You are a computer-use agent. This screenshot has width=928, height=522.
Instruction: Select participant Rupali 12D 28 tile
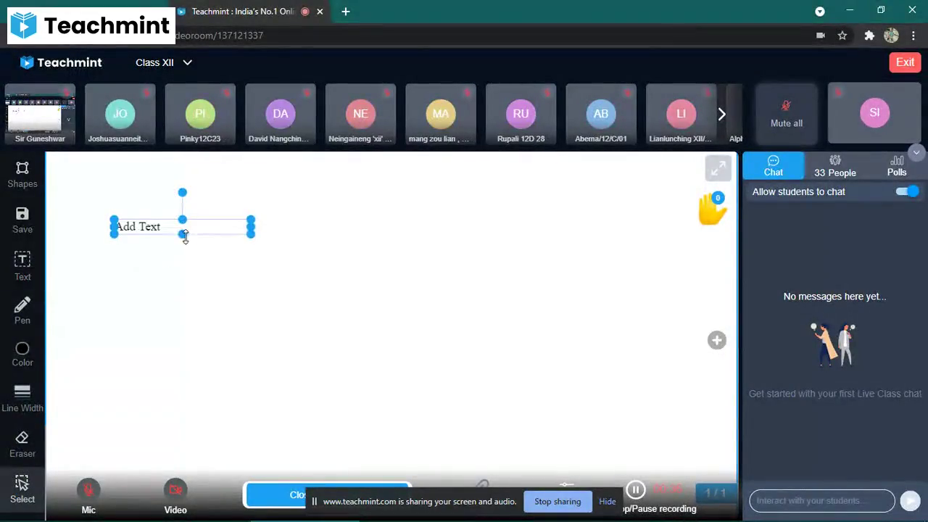pyautogui.click(x=521, y=114)
